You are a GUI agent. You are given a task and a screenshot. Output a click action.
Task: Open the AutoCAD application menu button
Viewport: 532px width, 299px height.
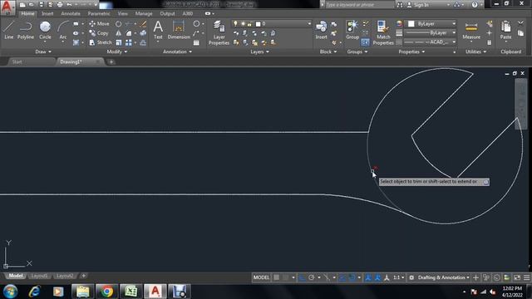click(7, 7)
